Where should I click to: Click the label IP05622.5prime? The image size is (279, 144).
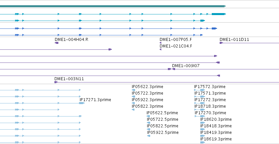[x=162, y=113]
